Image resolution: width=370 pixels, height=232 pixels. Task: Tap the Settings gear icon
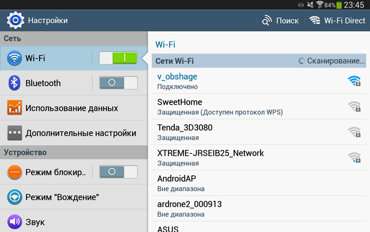click(15, 21)
